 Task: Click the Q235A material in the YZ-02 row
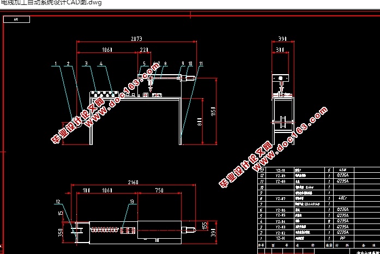pyautogui.click(x=343, y=232)
